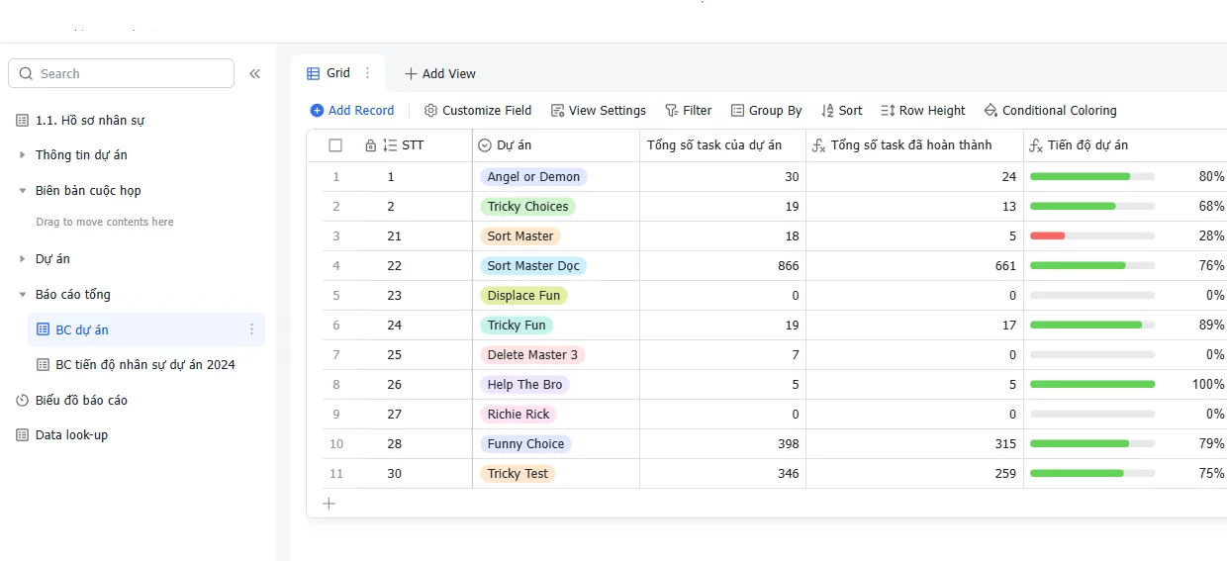Click the Grid view table icon
Image resolution: width=1227 pixels, height=561 pixels.
click(313, 73)
